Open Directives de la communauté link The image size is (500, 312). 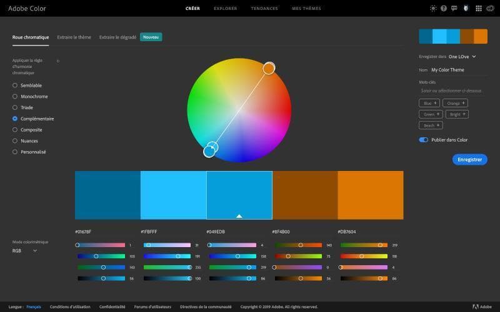(206, 307)
